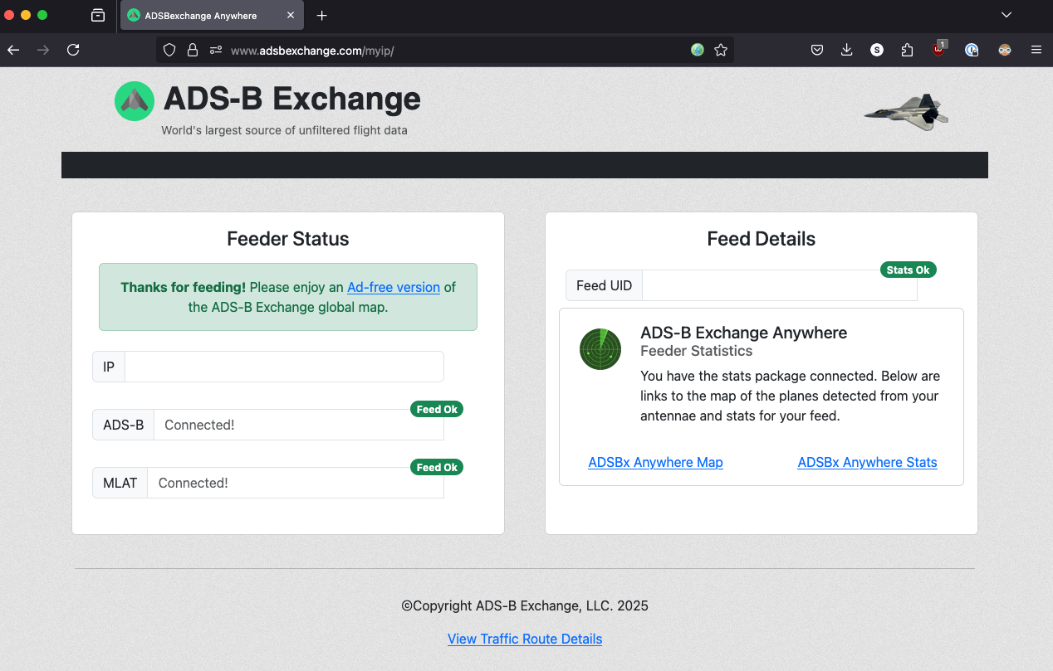
Task: Open the tab list chevron
Action: click(1006, 15)
